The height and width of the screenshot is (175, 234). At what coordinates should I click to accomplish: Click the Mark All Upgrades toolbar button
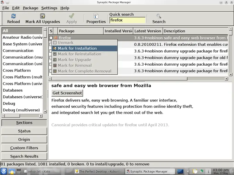tap(43, 18)
